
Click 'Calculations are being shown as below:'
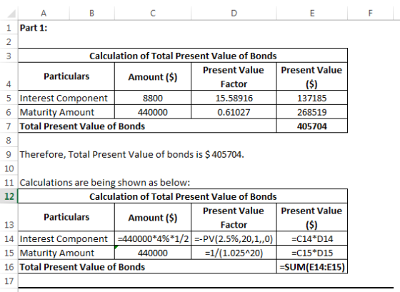(105, 182)
